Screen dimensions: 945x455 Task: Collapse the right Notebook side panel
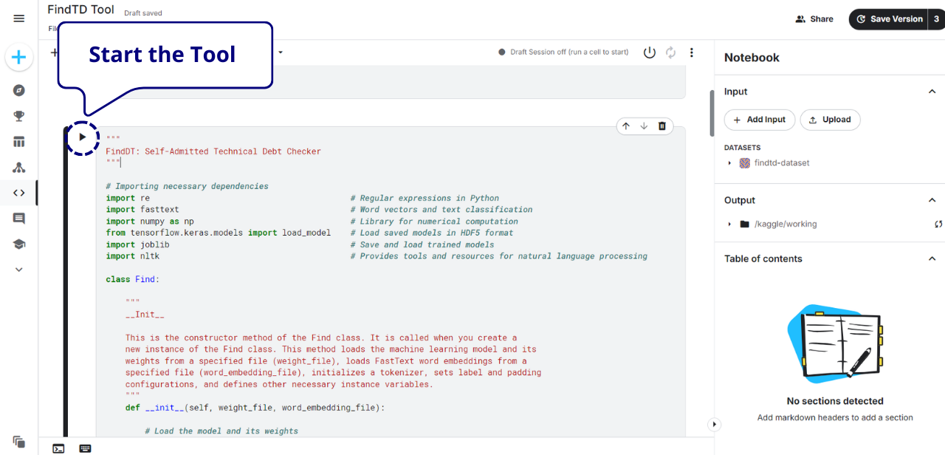tap(714, 425)
